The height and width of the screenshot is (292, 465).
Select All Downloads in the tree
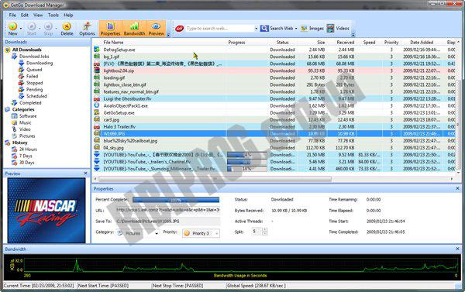coord(26,50)
